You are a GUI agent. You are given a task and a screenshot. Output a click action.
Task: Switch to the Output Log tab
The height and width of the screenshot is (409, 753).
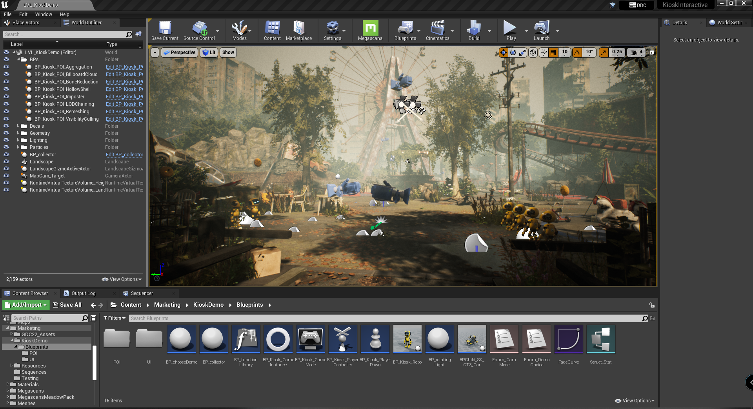pyautogui.click(x=83, y=293)
